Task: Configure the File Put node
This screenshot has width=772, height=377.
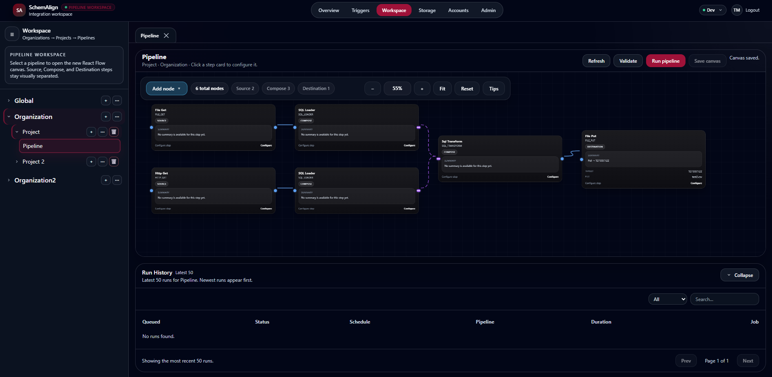Action: (696, 183)
